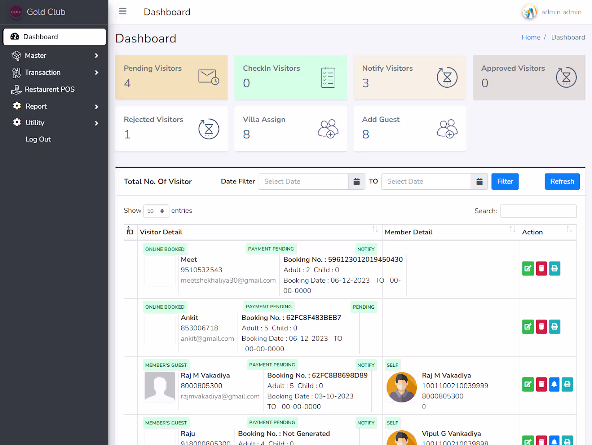This screenshot has width=592, height=445.
Task: Open the Transaction sidebar menu
Action: click(x=55, y=73)
